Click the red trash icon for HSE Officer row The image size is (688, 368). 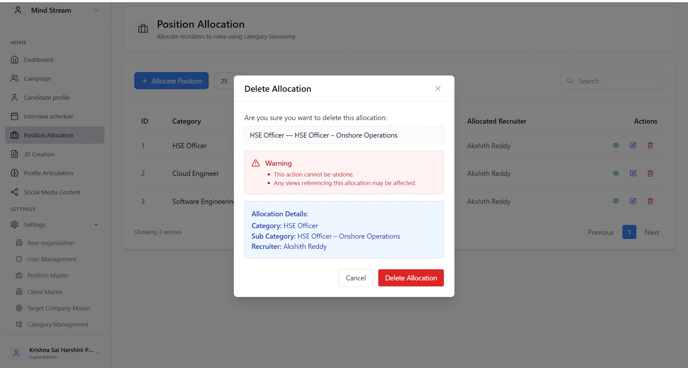650,145
